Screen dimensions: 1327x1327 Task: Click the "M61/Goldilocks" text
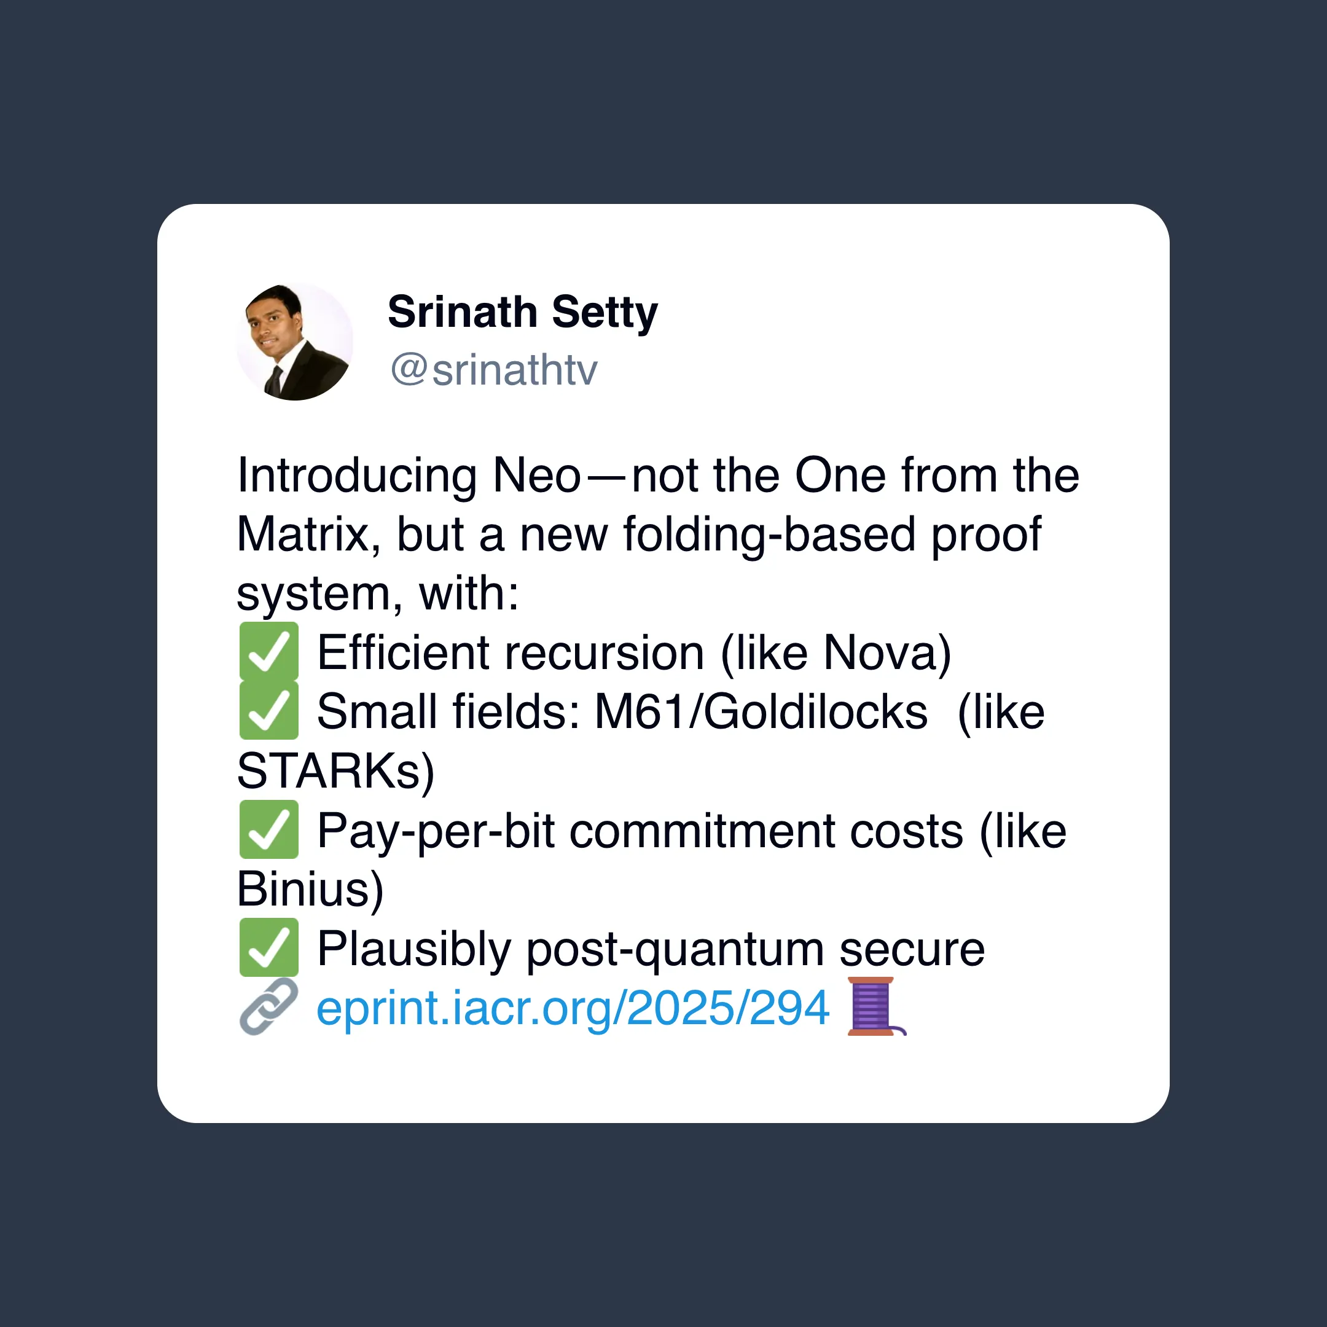761,711
